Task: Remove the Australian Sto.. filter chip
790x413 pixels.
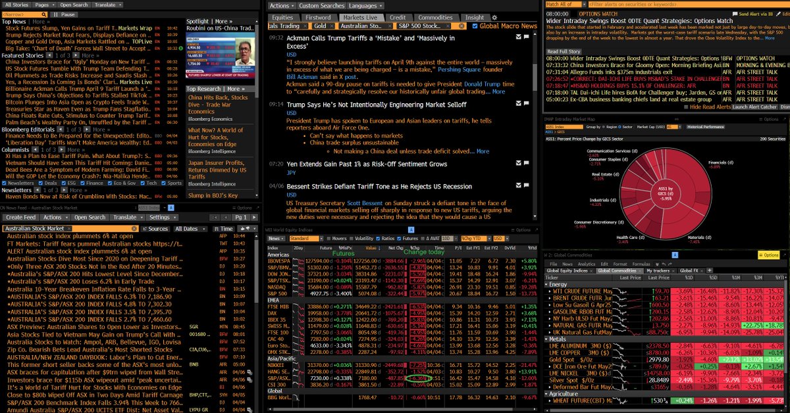Action: click(x=390, y=26)
